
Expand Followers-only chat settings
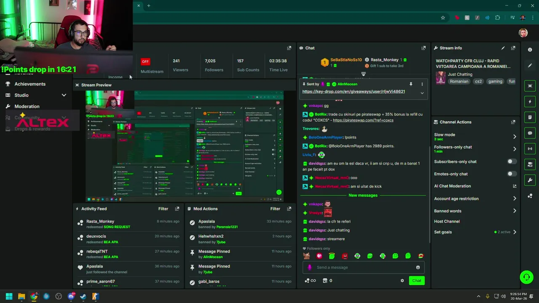click(515, 149)
